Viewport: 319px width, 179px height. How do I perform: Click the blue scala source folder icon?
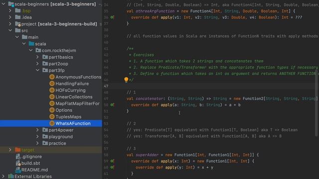(x=31, y=44)
